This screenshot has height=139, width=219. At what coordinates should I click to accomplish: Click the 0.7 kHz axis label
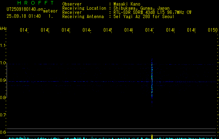click(3, 115)
